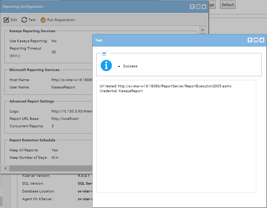Maximize the Reporting Configuration window
The width and height of the screenshot is (267, 208).
(198, 7)
